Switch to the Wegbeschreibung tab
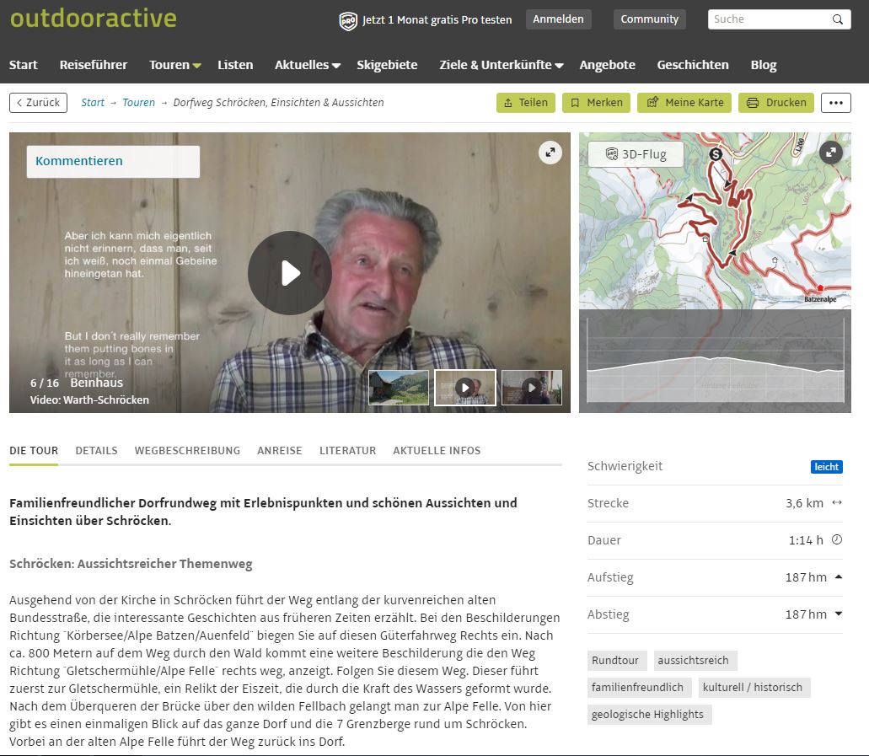Screen dimensions: 869x756 [x=187, y=451]
